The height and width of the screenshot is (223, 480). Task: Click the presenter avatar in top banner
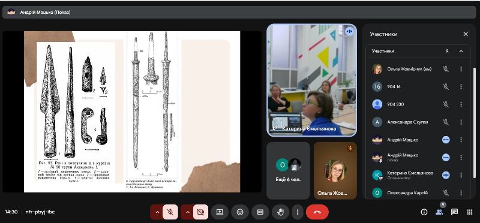point(11,12)
